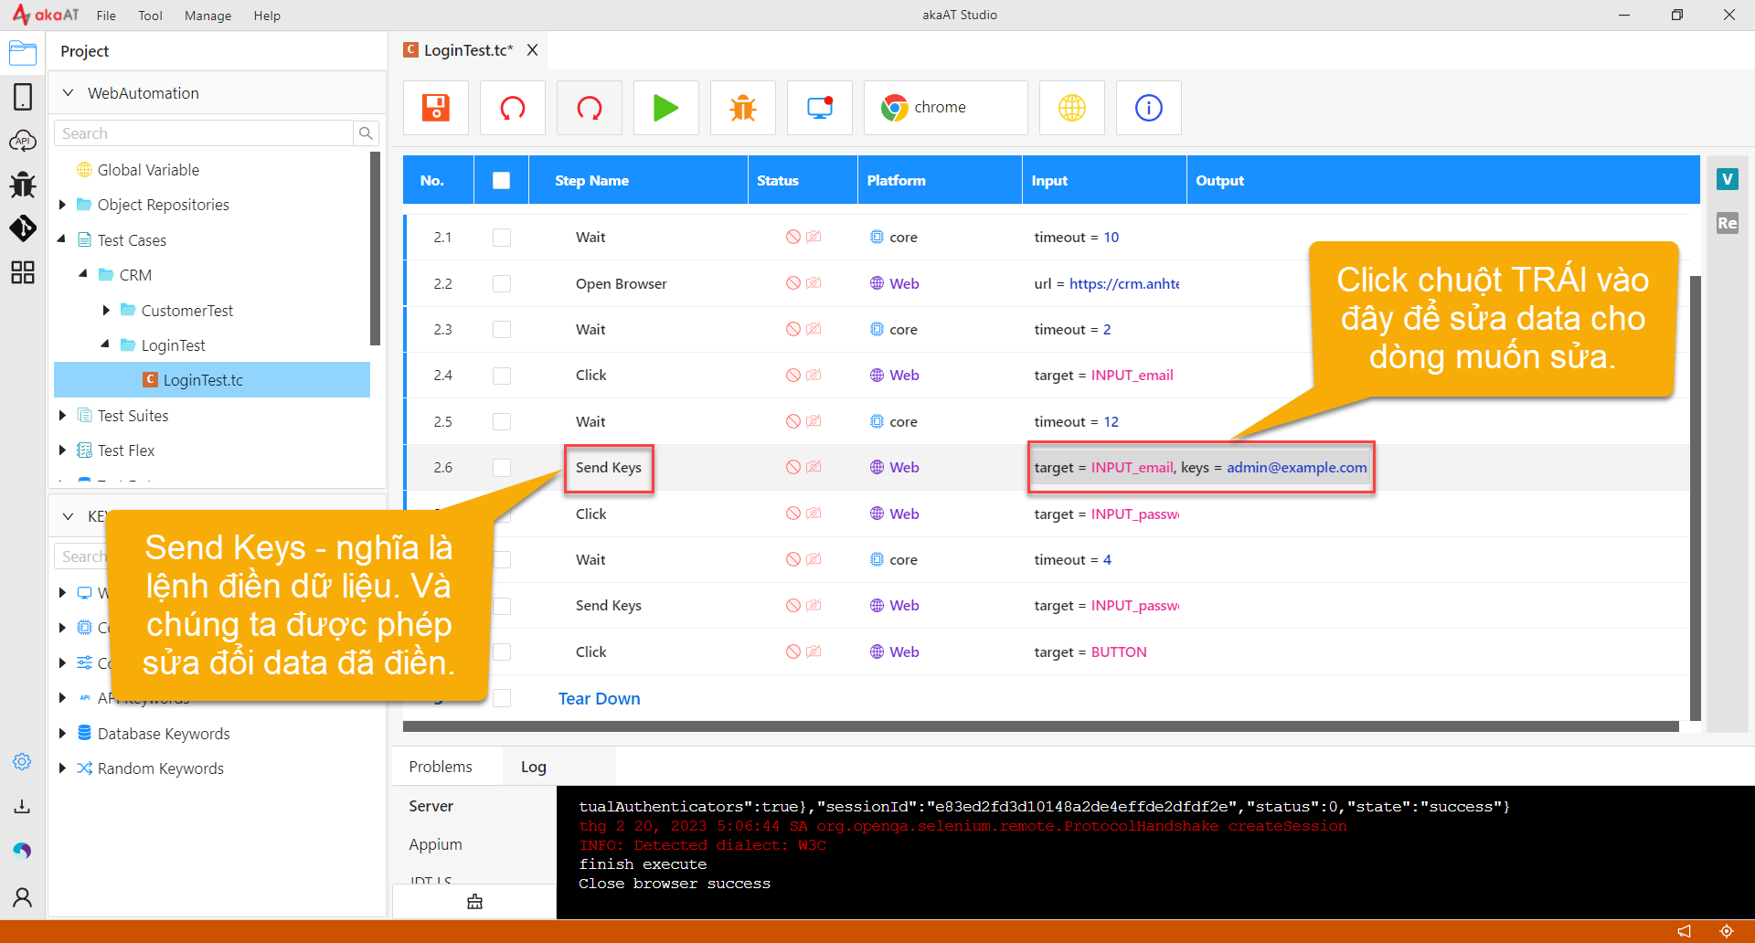This screenshot has height=943, width=1755.
Task: Open the chrome browser selector dropdown
Action: pyautogui.click(x=946, y=108)
